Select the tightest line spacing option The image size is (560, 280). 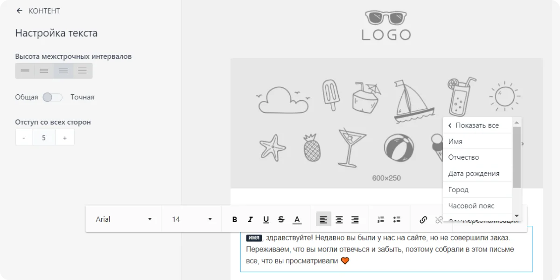25,71
